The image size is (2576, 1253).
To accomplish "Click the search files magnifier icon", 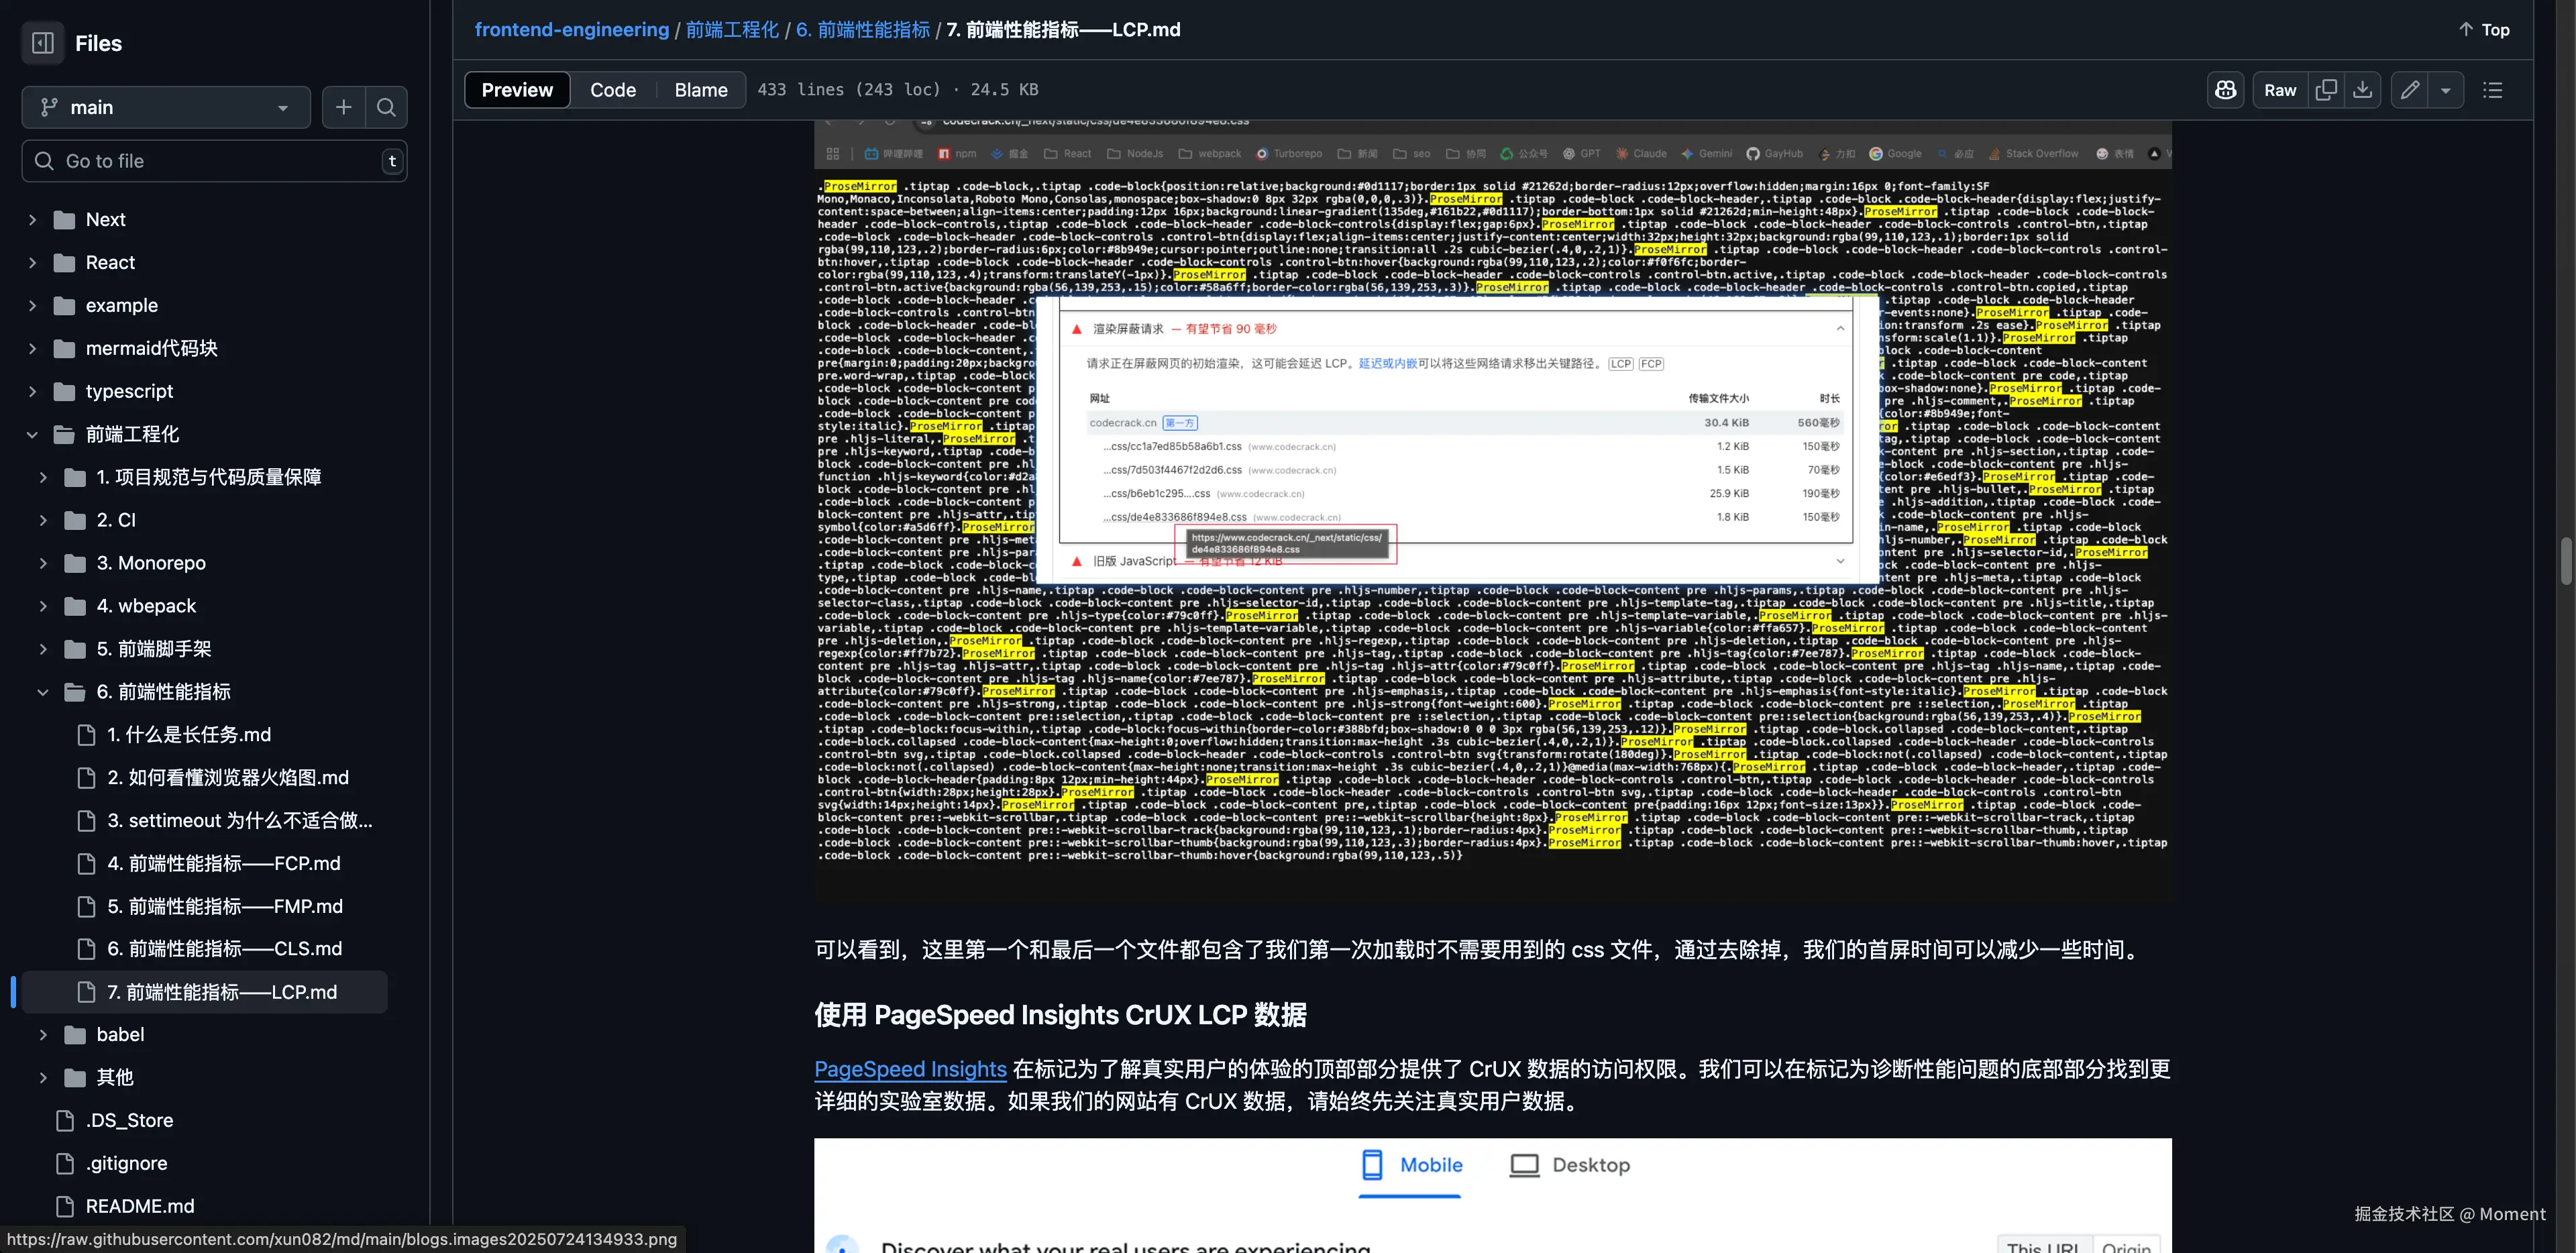I will point(386,107).
